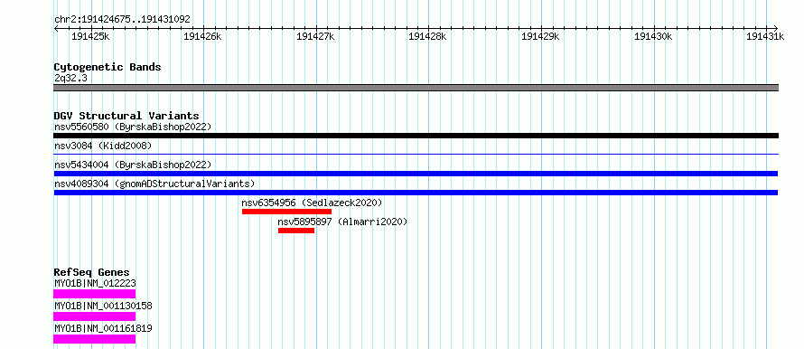Click the 191428k ruler position
This screenshot has height=349, width=804.
click(x=427, y=36)
